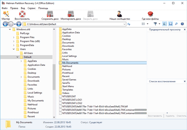
Task: Click the tree scrollbar down arrow
Action: tap(54, 117)
